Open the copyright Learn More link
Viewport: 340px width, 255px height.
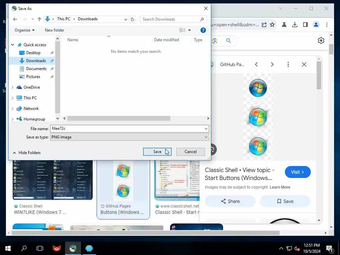[280, 187]
